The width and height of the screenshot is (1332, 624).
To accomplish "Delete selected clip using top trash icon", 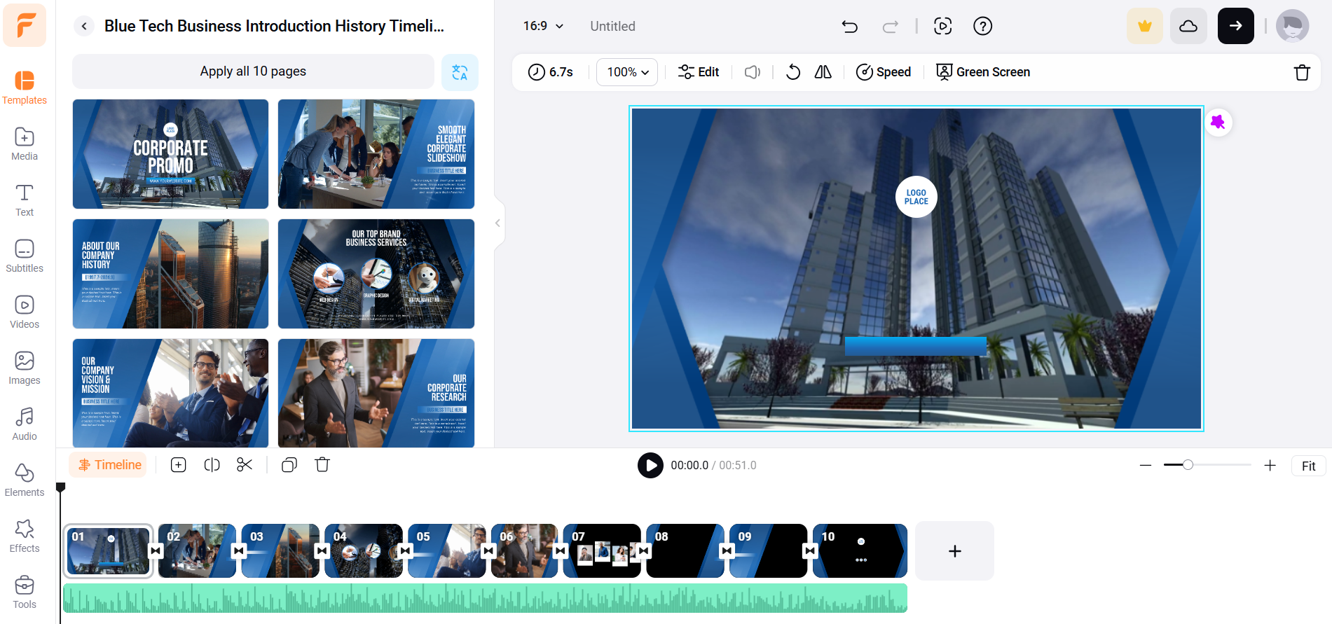I will point(1302,72).
